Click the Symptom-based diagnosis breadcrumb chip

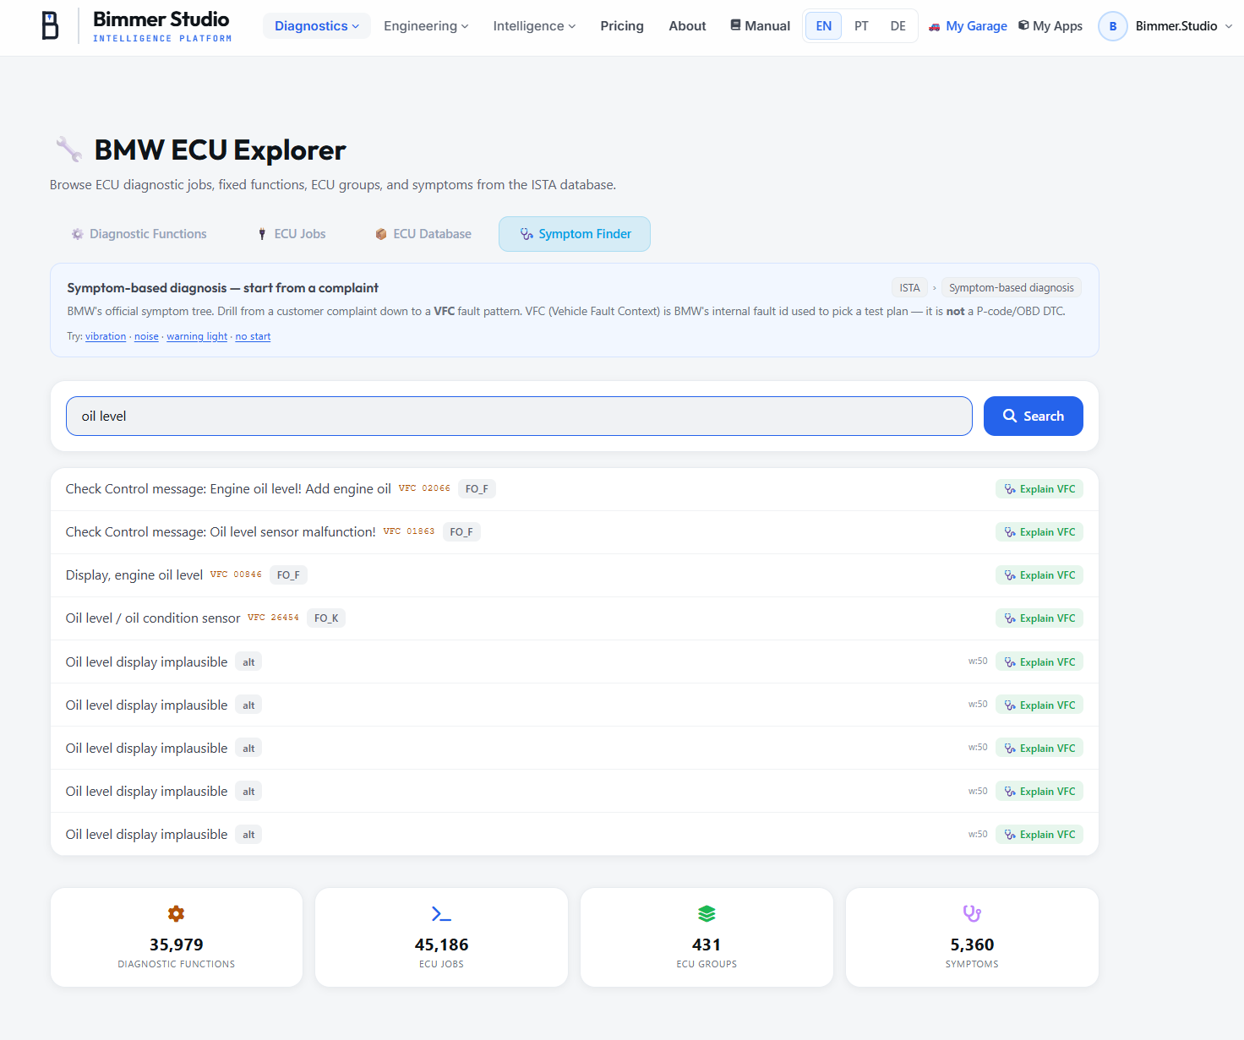[x=1011, y=288]
